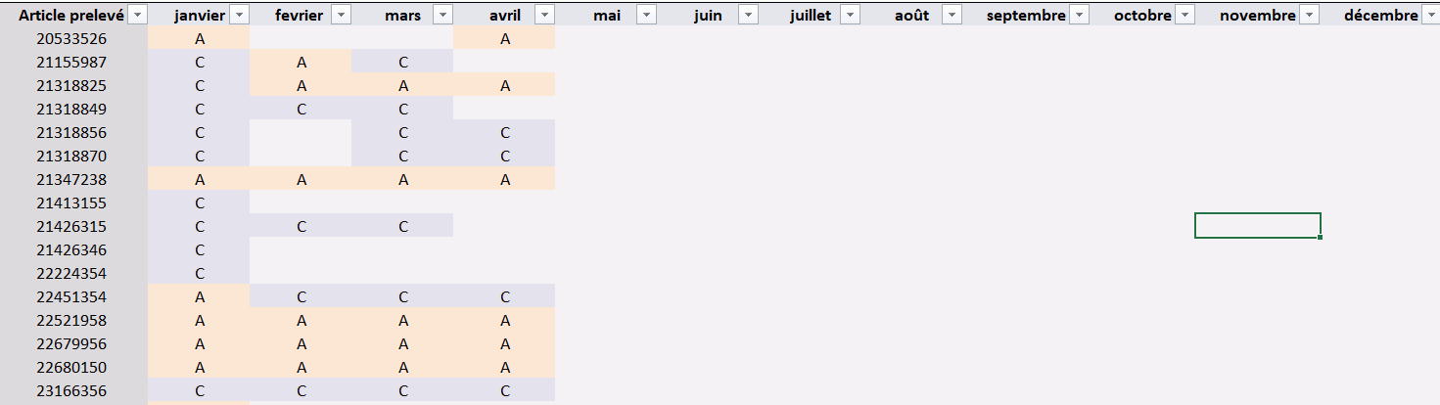Open the janvier column filter dropdown

point(239,15)
